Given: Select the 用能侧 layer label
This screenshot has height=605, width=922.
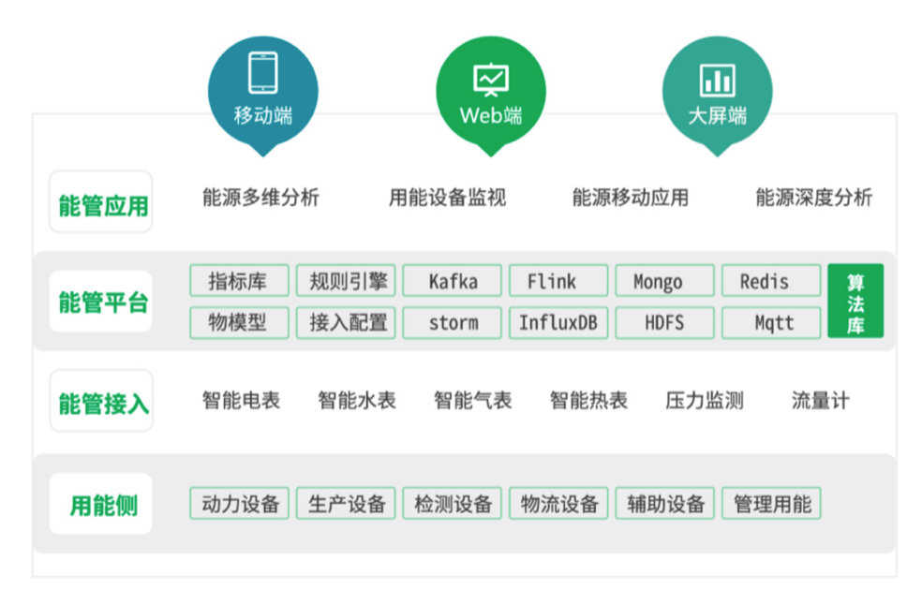Looking at the screenshot, I should pos(102,505).
